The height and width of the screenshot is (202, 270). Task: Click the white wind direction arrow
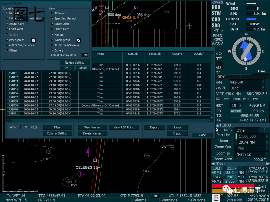click(251, 3)
